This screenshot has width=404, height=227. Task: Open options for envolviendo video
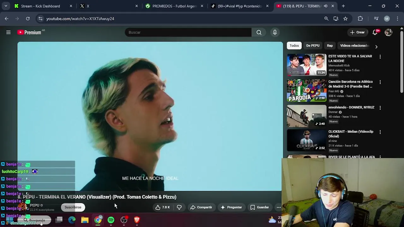[x=380, y=108]
